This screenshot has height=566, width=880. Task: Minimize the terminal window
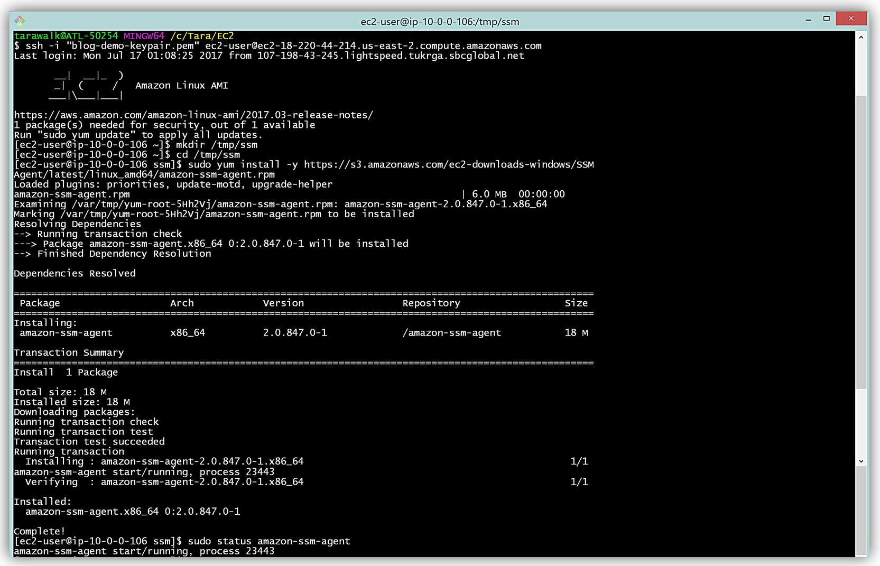click(808, 20)
